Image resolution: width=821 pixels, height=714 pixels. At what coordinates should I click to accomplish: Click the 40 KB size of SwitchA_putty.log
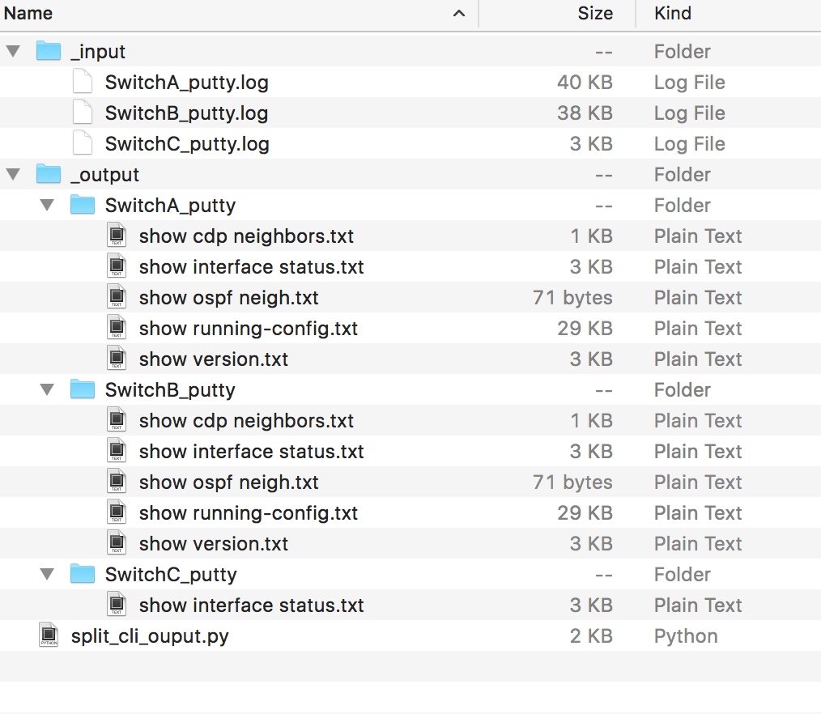pos(585,83)
